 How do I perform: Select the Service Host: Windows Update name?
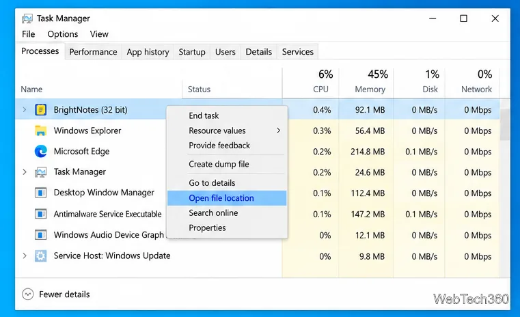pos(112,256)
